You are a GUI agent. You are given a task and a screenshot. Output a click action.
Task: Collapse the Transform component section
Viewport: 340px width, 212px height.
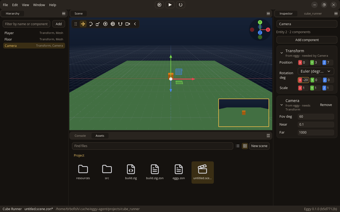click(x=282, y=53)
